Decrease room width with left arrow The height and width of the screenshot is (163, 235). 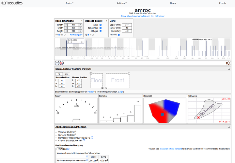(x=66, y=28)
